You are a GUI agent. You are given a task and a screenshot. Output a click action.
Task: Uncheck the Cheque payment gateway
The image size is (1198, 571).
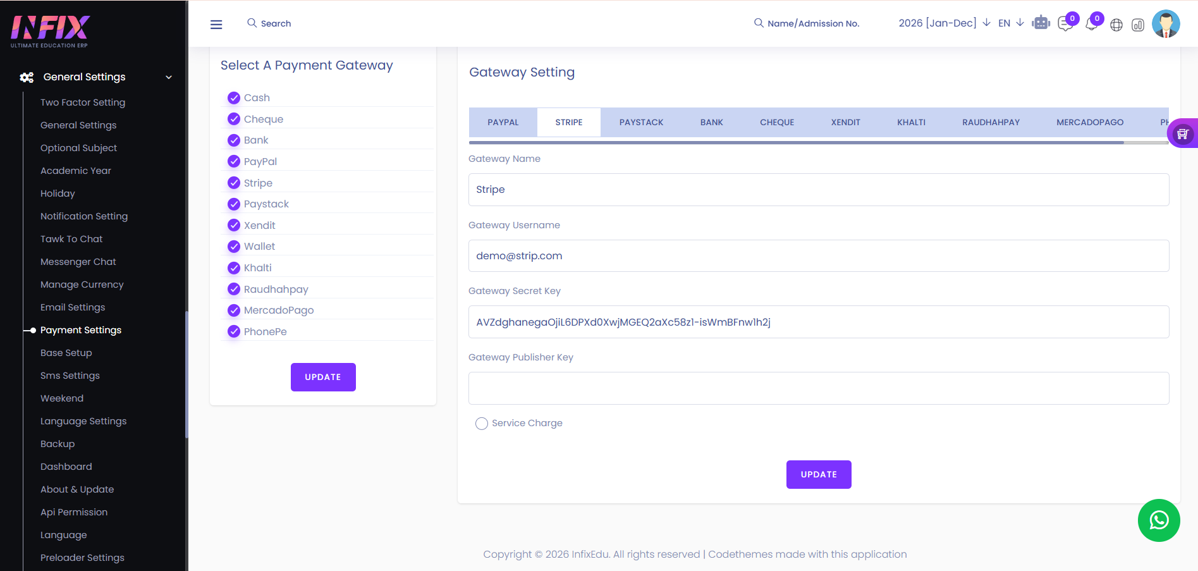point(234,119)
